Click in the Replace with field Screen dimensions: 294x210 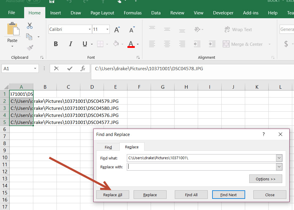point(201,167)
